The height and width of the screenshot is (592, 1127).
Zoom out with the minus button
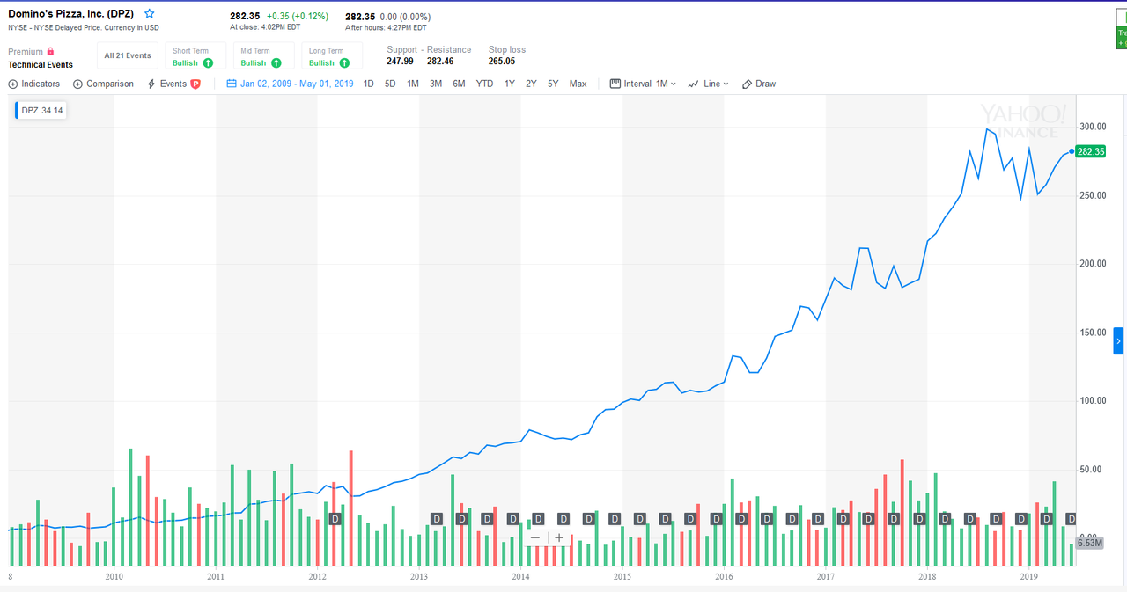click(x=535, y=537)
